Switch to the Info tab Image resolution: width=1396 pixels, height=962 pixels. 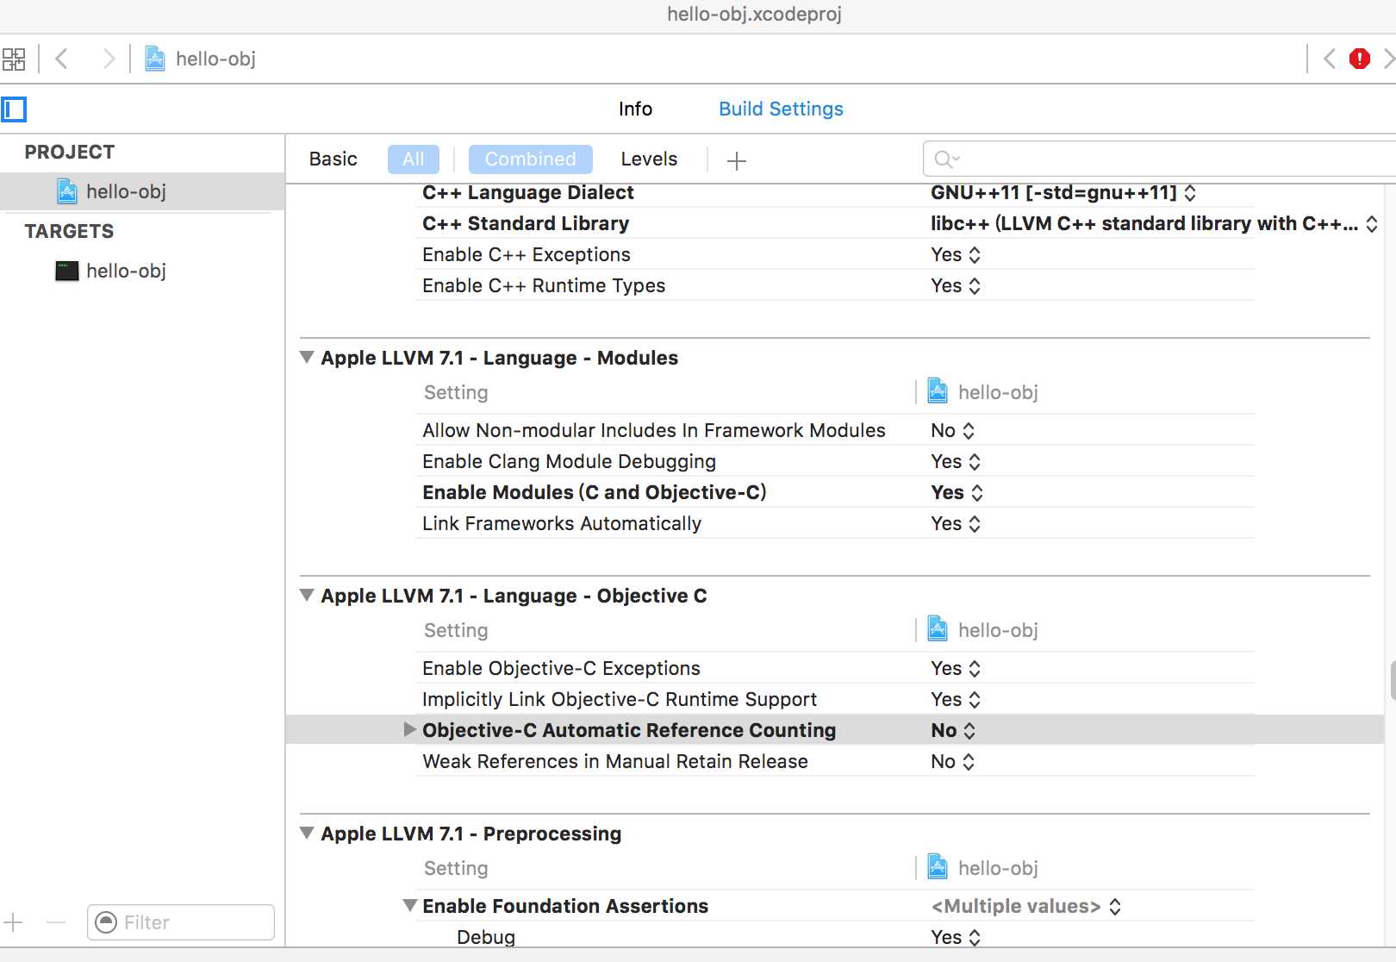[x=635, y=109]
